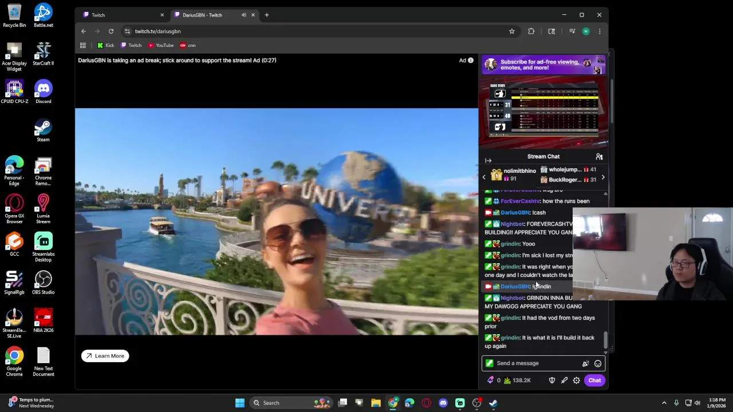733x412 pixels.
Task: Launch CPUID CPU-Z from desktop
Action: (x=14, y=92)
